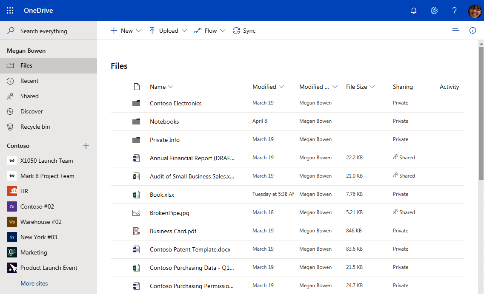Open Megan Bowen's profile picture menu
Screen dimensions: 484x294
click(x=475, y=11)
